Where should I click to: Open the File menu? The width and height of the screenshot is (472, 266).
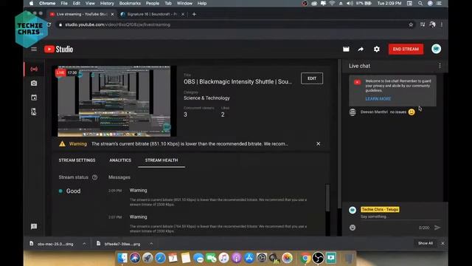[64, 3]
